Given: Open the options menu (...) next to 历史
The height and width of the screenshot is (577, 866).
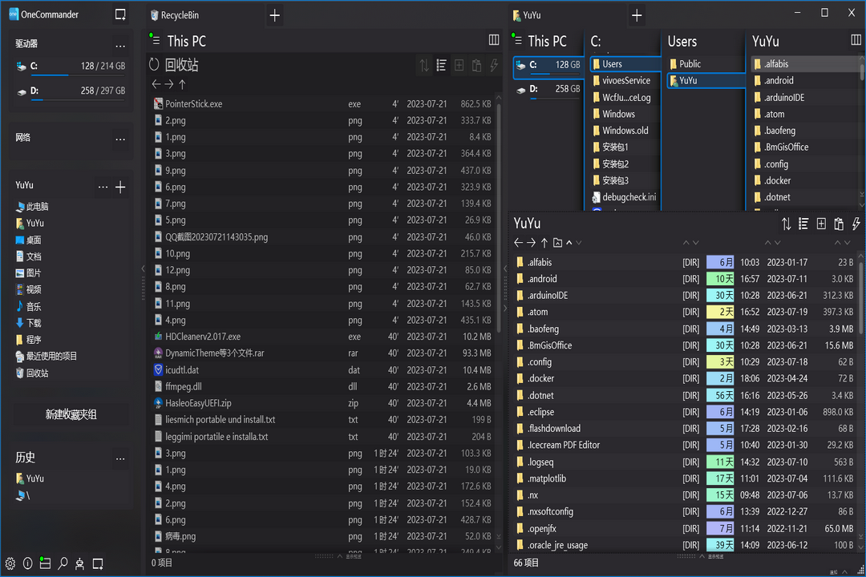Looking at the screenshot, I should 120,458.
